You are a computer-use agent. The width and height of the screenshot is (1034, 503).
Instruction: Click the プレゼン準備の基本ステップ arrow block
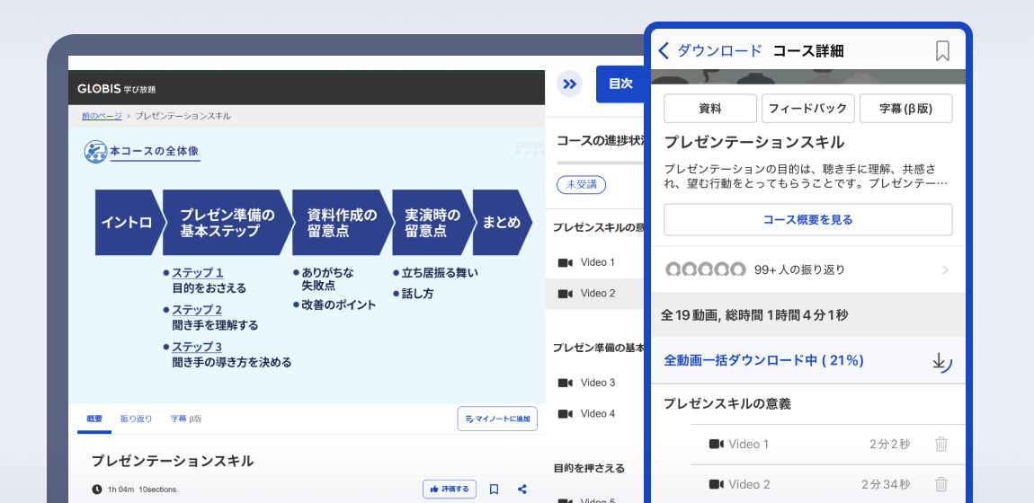coord(227,223)
